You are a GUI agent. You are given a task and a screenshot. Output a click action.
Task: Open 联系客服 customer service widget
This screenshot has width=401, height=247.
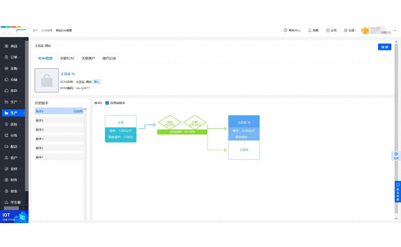[398, 192]
